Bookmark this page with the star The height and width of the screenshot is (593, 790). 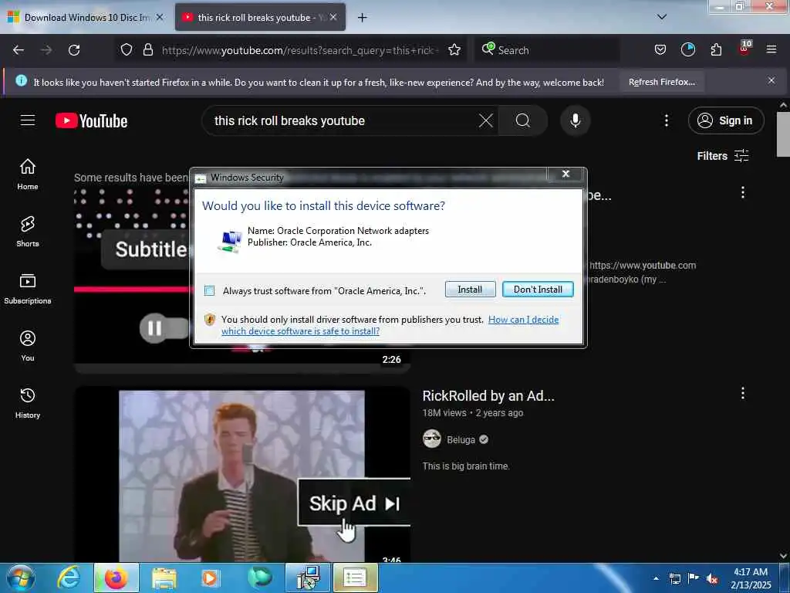(454, 49)
